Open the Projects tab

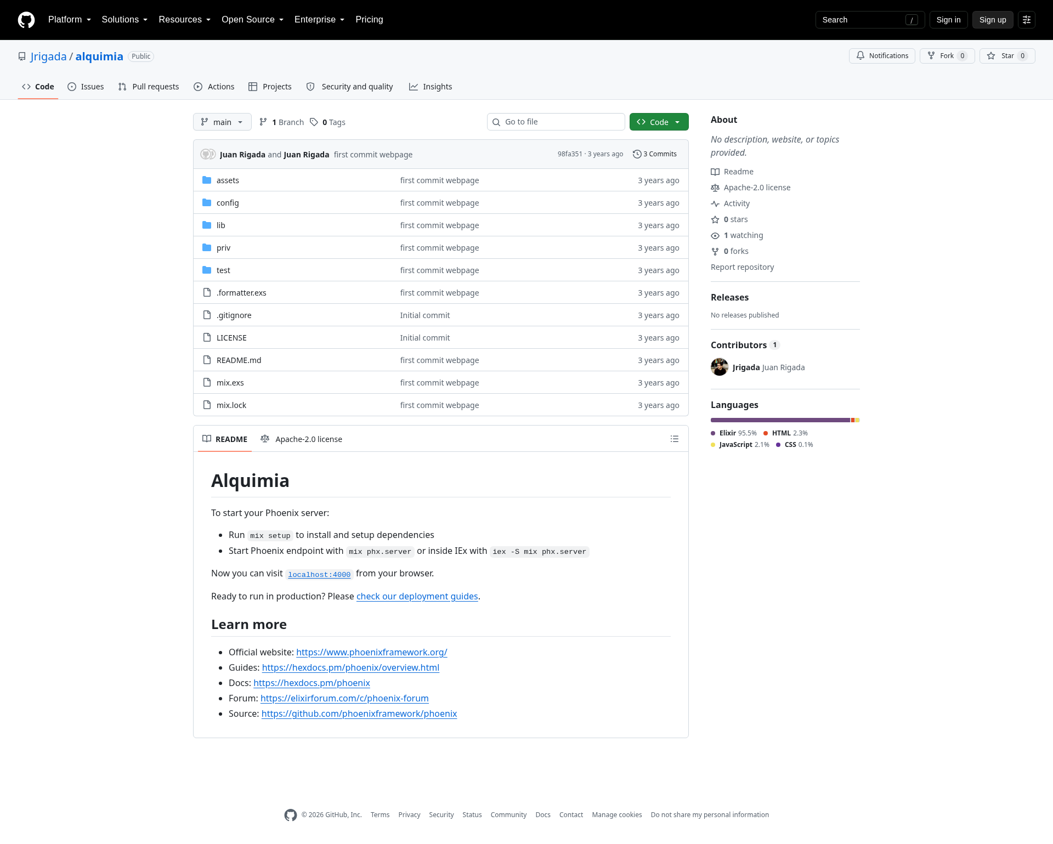270,87
